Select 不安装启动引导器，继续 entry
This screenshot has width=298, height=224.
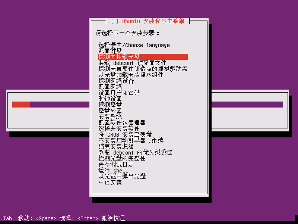pyautogui.click(x=131, y=140)
